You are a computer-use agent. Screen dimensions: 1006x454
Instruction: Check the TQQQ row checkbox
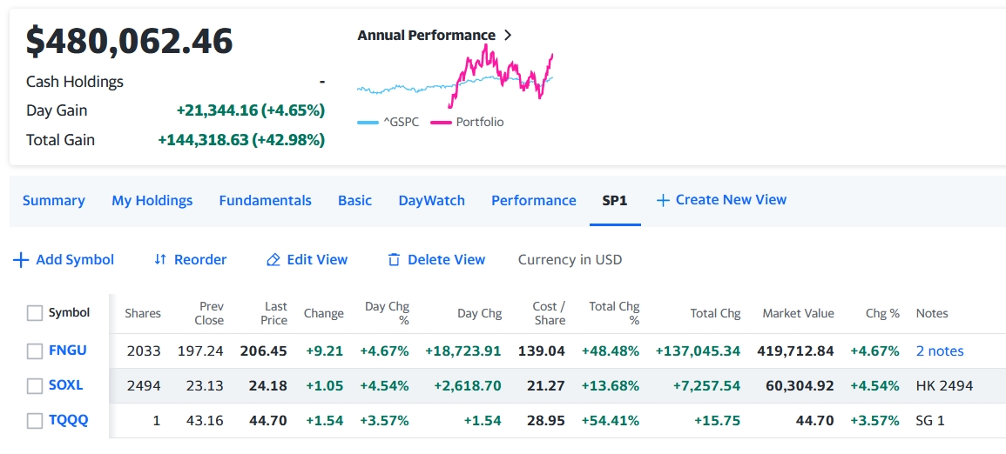click(x=35, y=421)
